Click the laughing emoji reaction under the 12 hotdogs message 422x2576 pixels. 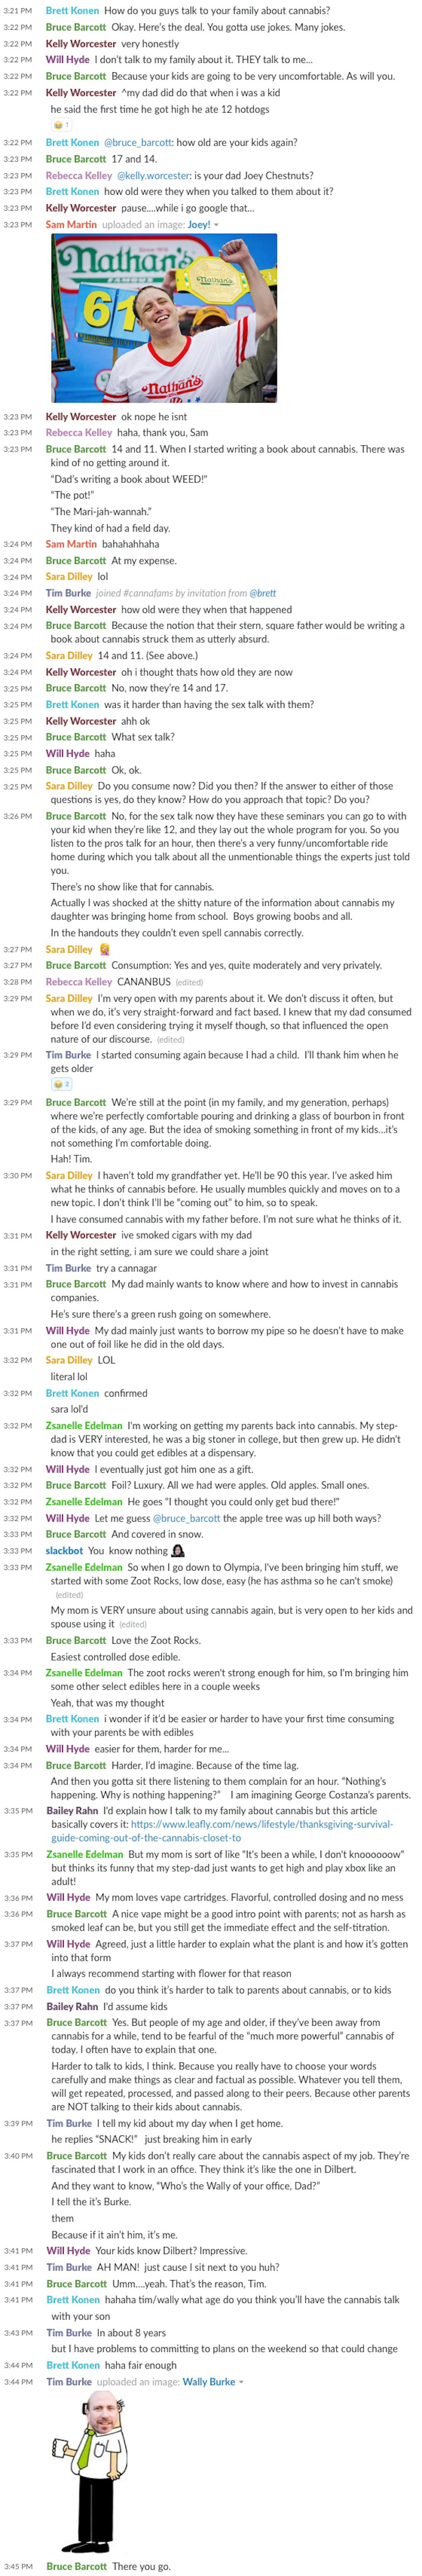point(60,125)
